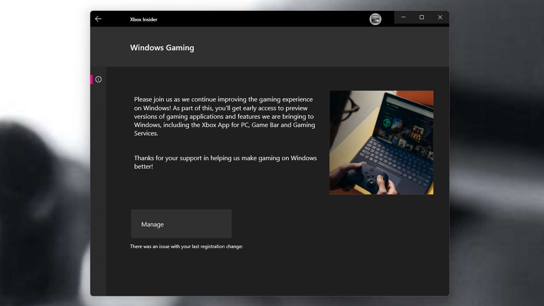Viewport: 544px width, 306px height.
Task: Maximize the Xbox Insider window
Action: click(x=422, y=17)
